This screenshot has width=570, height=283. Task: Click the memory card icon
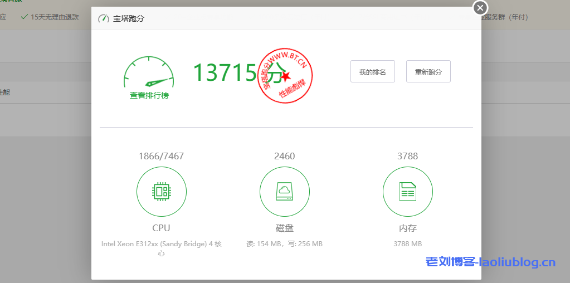pos(407,192)
